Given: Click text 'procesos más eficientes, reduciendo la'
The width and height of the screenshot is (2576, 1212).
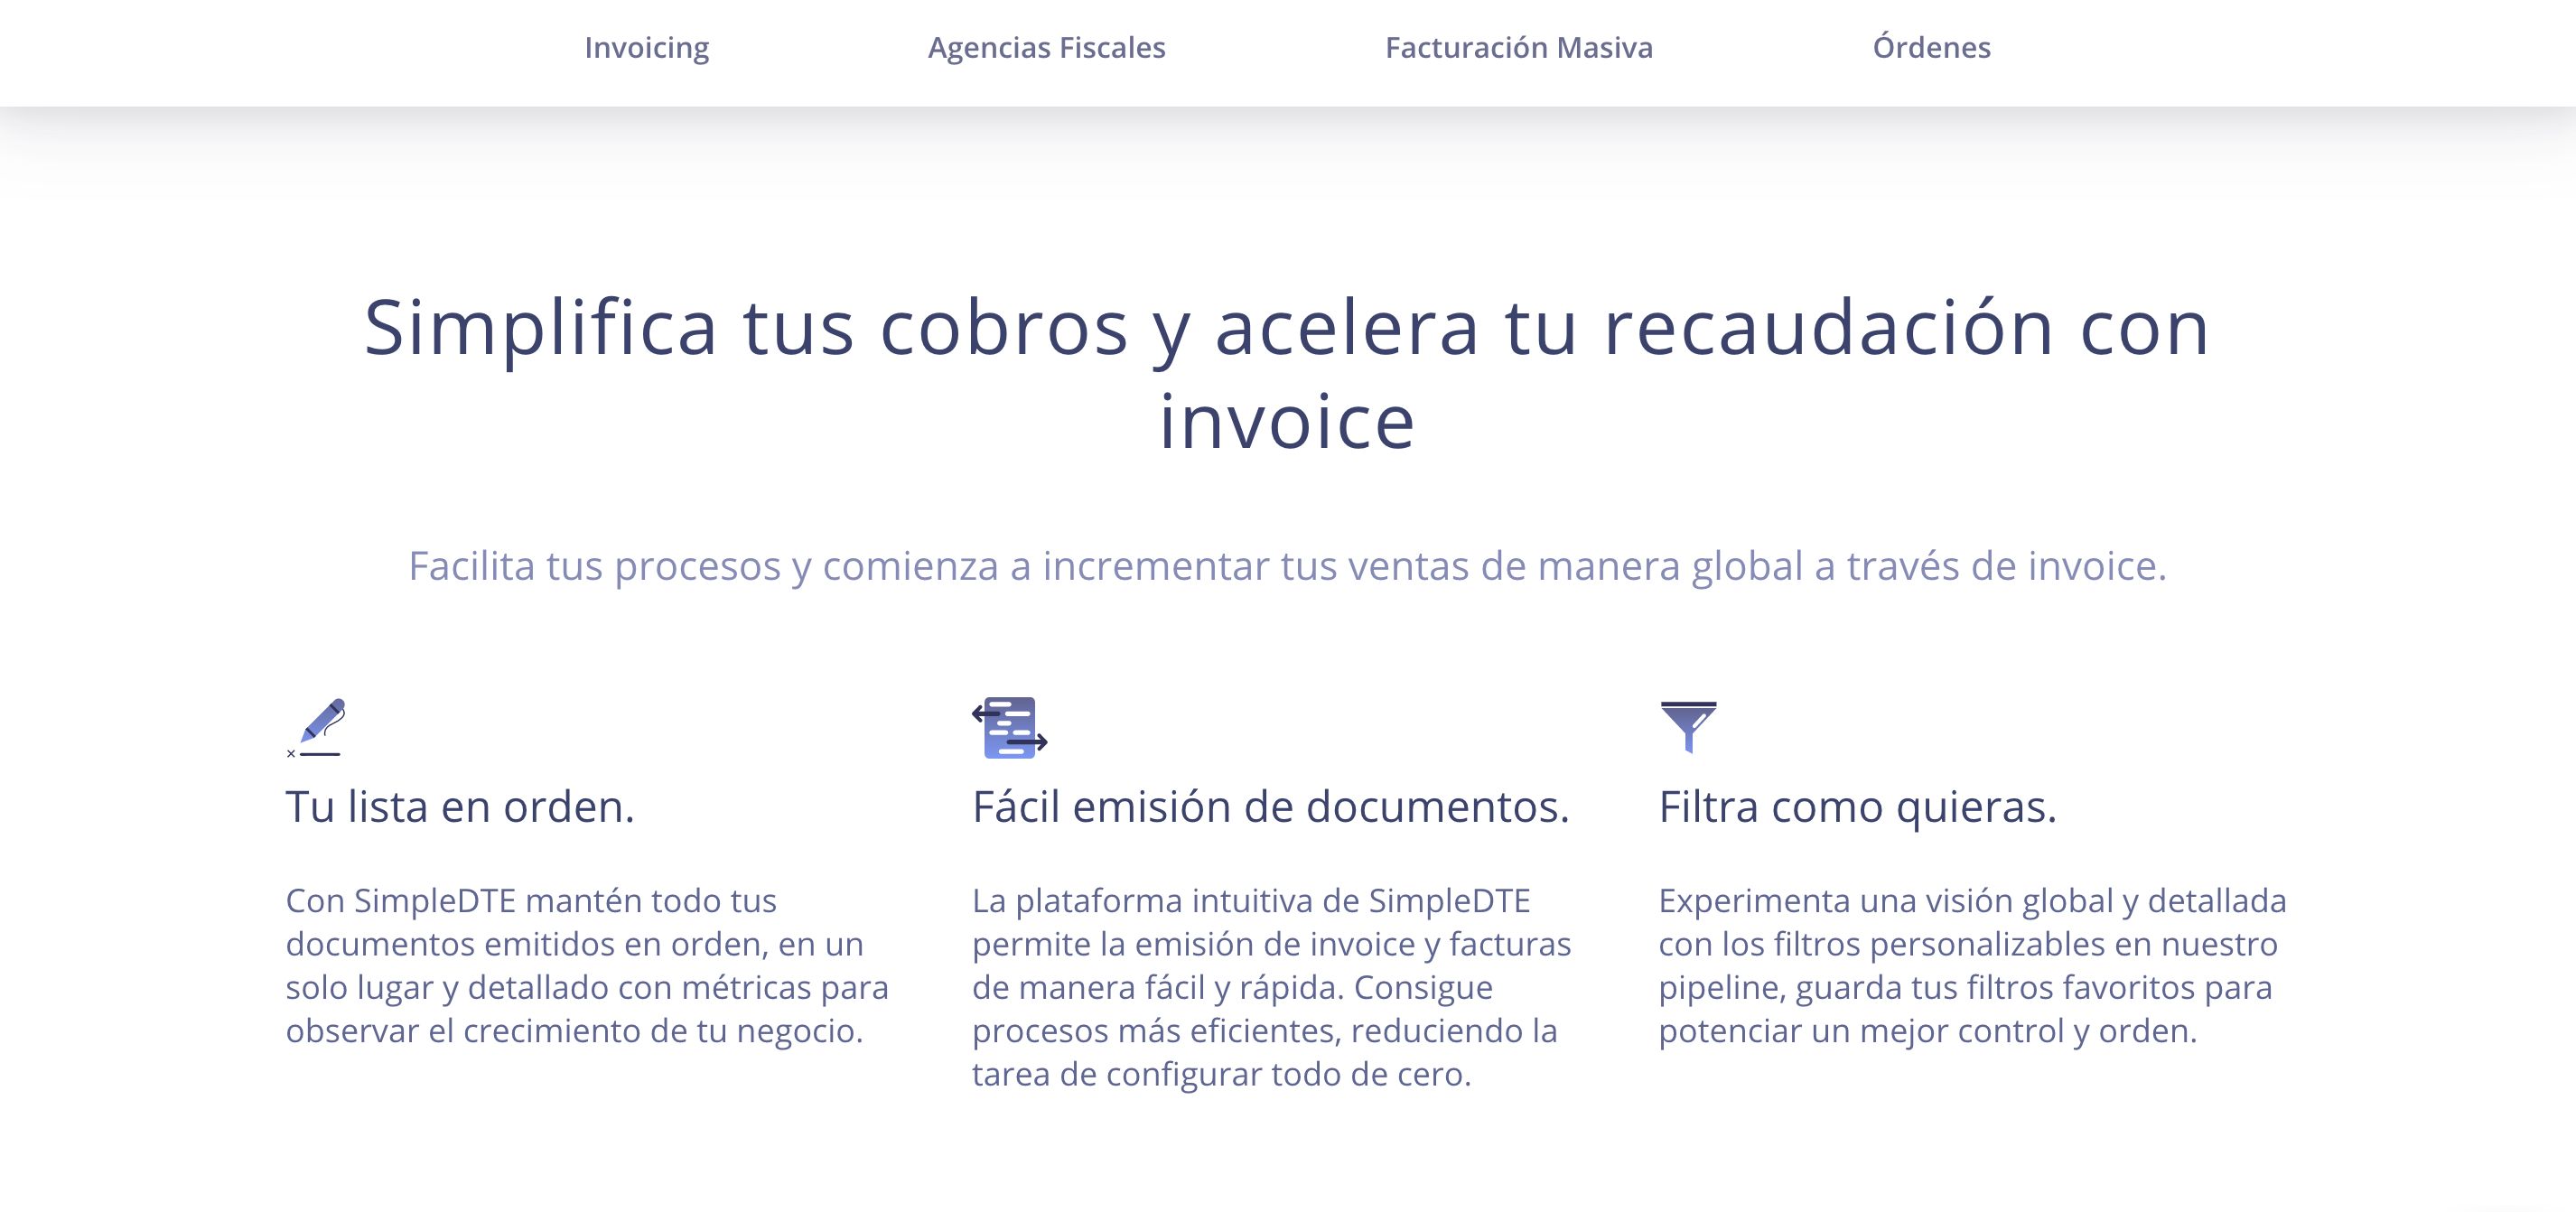Looking at the screenshot, I should [x=1264, y=1030].
